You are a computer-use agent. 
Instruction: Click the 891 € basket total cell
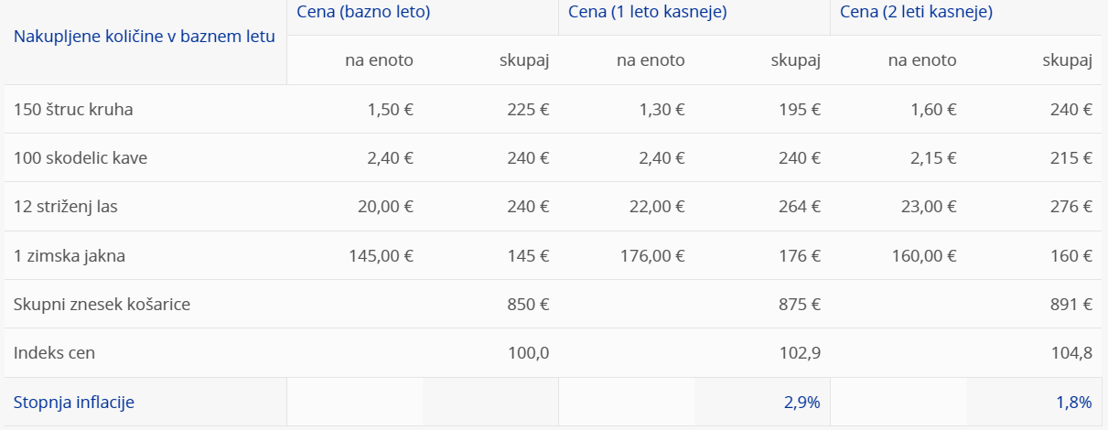click(1072, 305)
